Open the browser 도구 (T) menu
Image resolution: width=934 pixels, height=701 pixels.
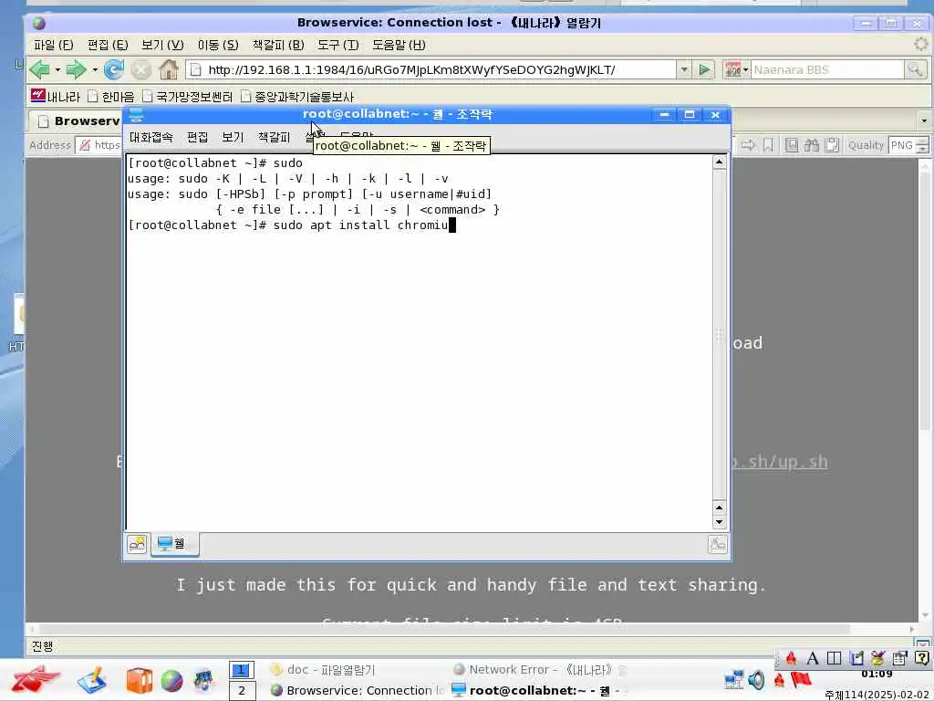pyautogui.click(x=337, y=45)
